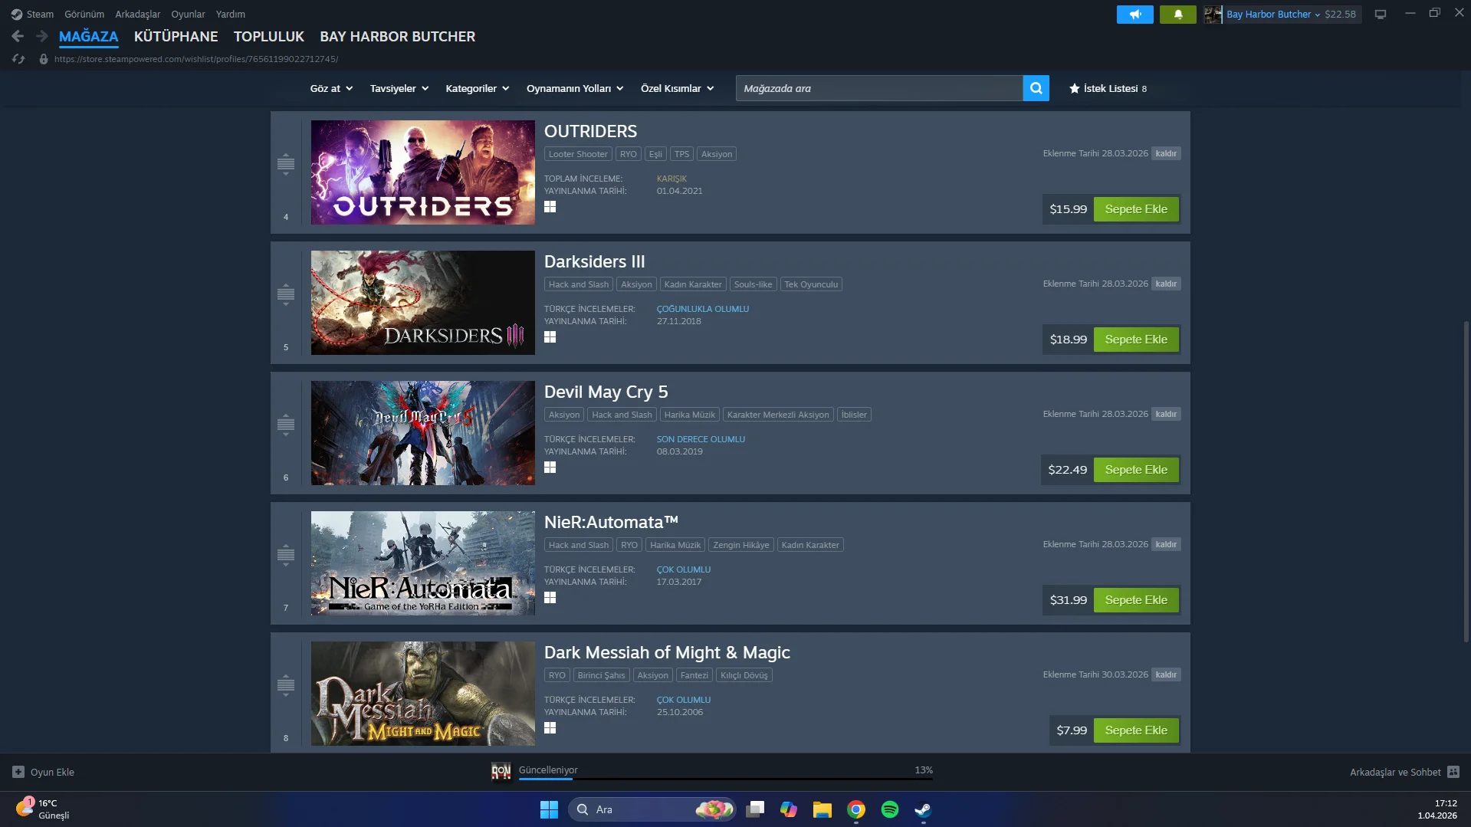Open File Explorer from the taskbar

(x=823, y=809)
